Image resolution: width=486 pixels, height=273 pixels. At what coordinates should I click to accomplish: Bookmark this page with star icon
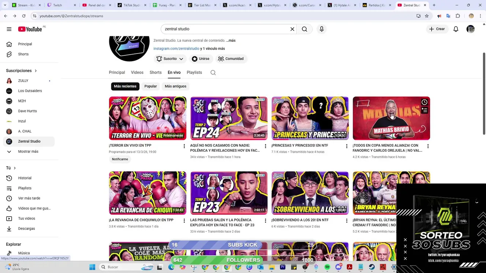pos(427,16)
